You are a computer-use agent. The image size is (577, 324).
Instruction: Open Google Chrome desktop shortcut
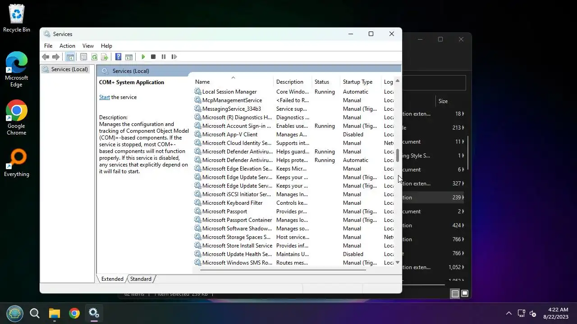coord(17,118)
